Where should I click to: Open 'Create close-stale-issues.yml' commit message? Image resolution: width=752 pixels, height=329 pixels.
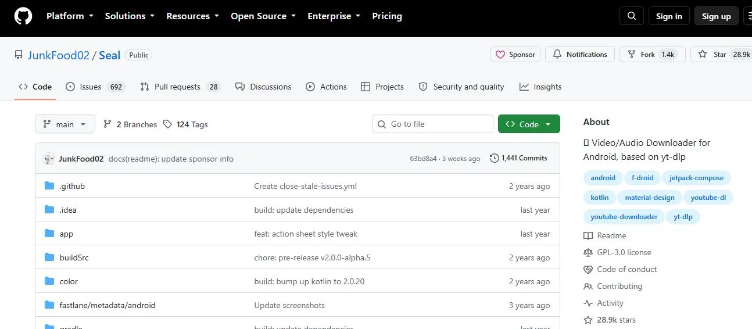click(305, 186)
